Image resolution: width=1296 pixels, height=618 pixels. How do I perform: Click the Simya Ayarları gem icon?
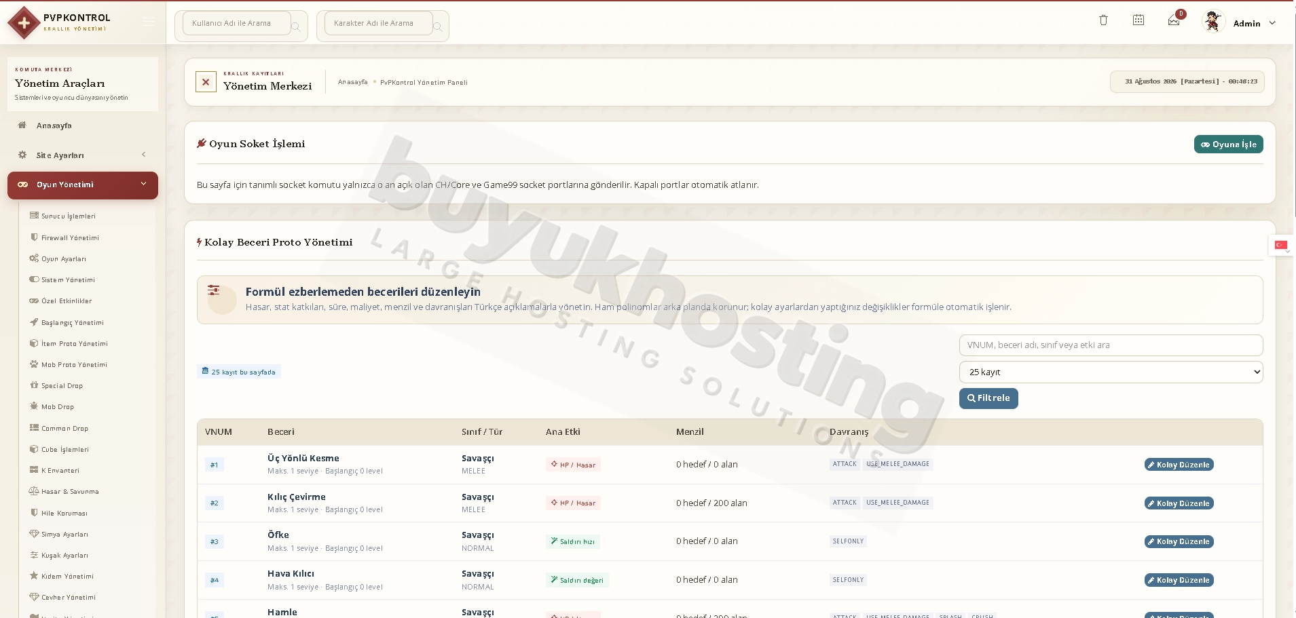point(34,534)
